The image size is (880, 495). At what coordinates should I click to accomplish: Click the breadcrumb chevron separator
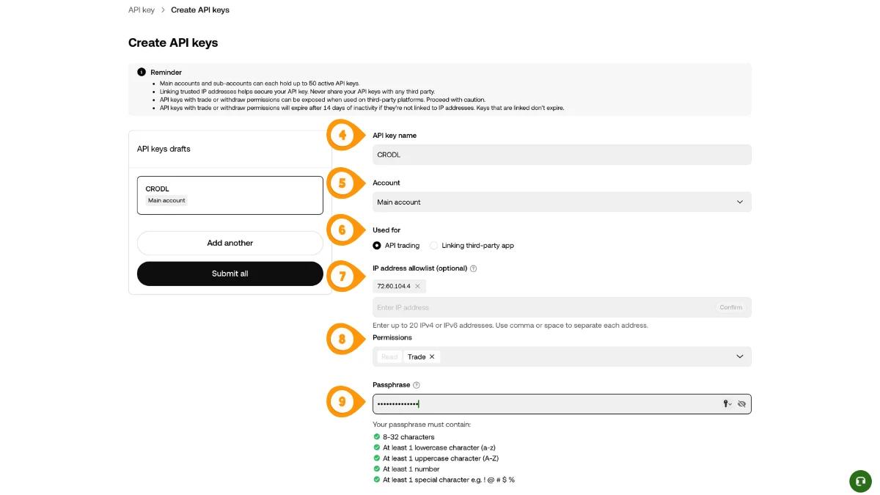coord(163,10)
